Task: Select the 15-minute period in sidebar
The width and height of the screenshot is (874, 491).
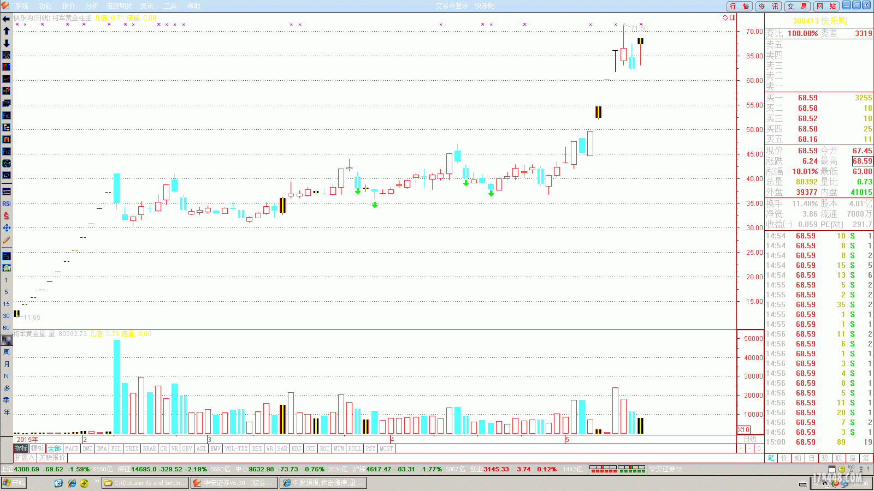Action: [x=6, y=304]
